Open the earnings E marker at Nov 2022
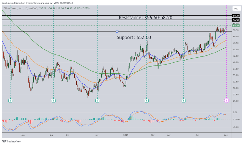This screenshot has height=145, width=244. coord(97,101)
